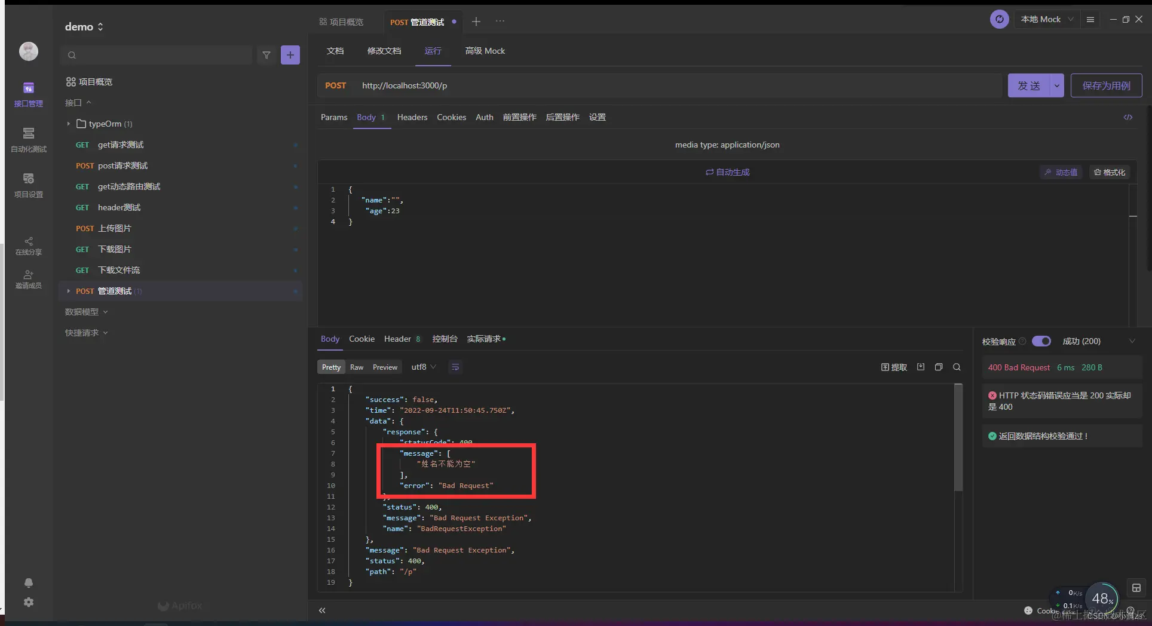
Task: Switch response view to Raw
Action: 357,367
